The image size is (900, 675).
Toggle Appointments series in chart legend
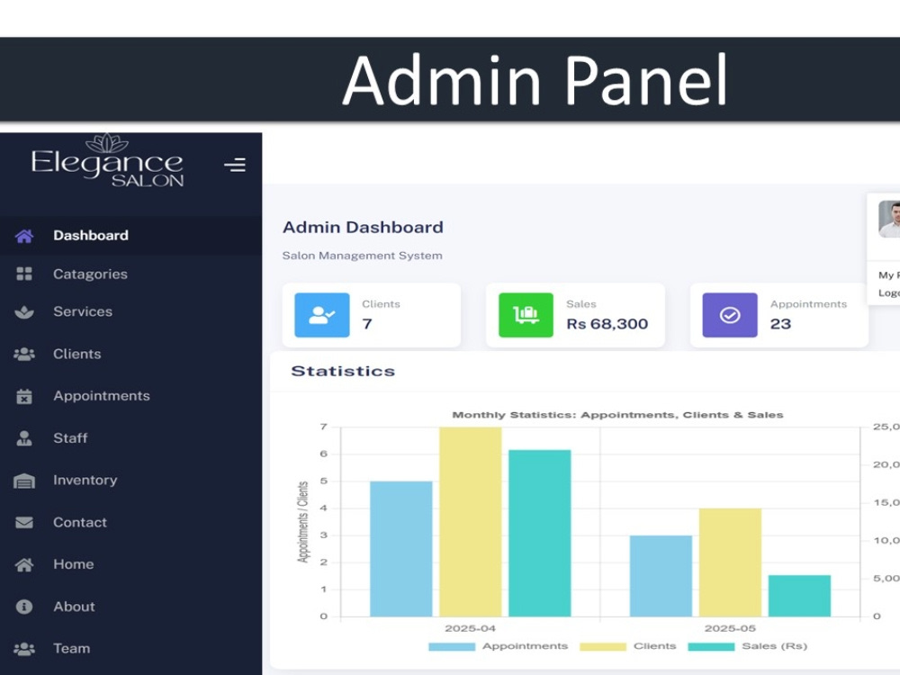pyautogui.click(x=499, y=646)
